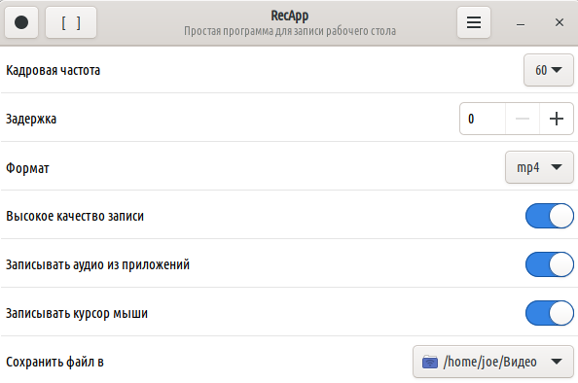
Task: Click the RecApp title text
Action: [290, 16]
